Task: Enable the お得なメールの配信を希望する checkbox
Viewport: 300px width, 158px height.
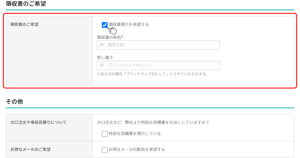Action: click(x=105, y=150)
